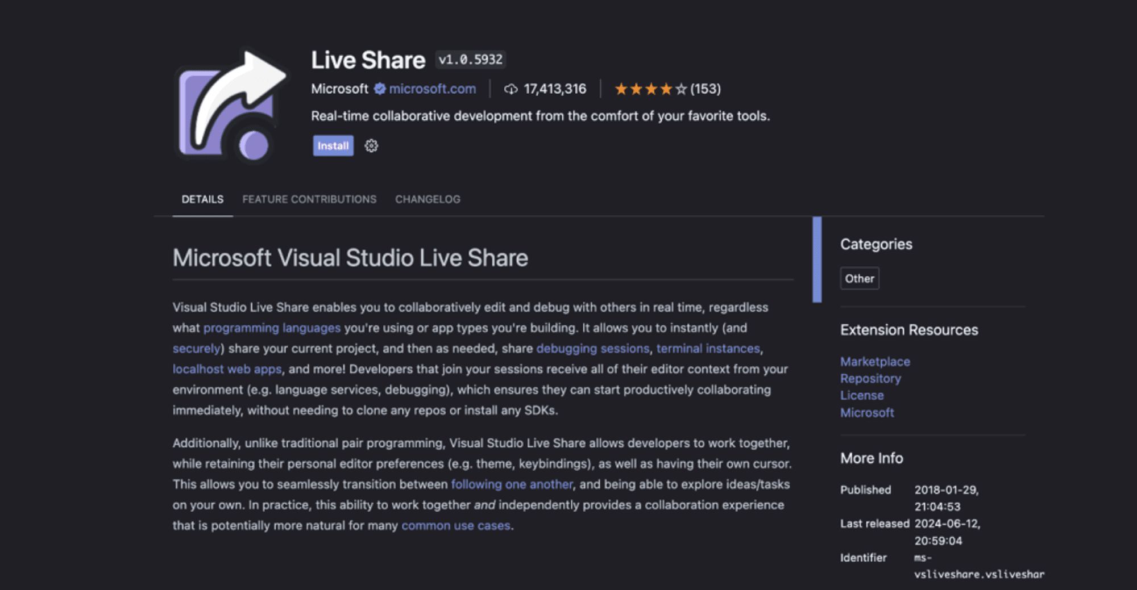Click the details pane vertical scrollbar
Image resolution: width=1137 pixels, height=590 pixels.
tap(817, 260)
